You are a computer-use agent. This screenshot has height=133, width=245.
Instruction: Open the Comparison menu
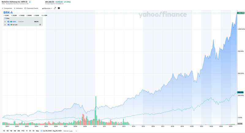[7, 8]
